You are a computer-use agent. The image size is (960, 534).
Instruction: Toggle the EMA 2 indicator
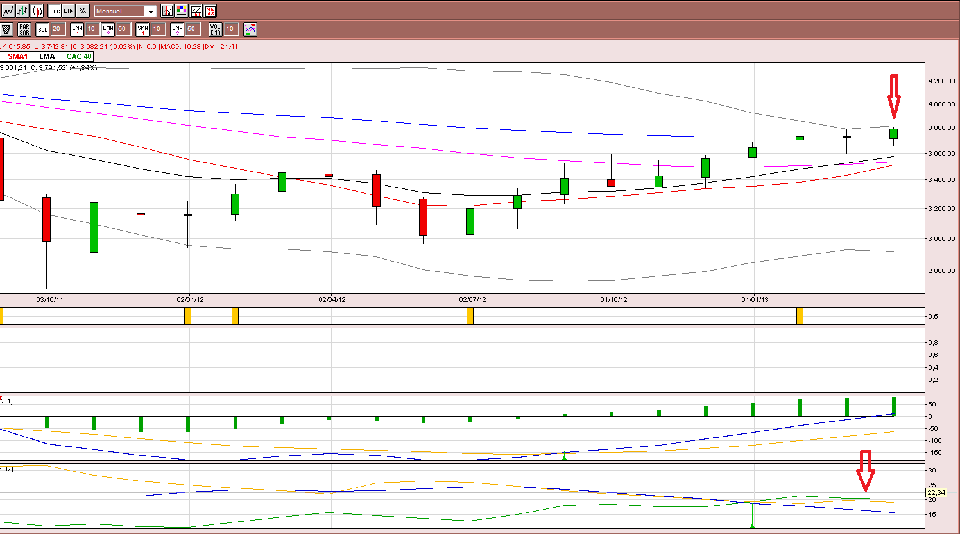coord(108,29)
